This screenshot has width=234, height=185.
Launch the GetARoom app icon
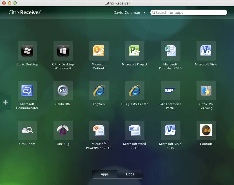[27, 131]
